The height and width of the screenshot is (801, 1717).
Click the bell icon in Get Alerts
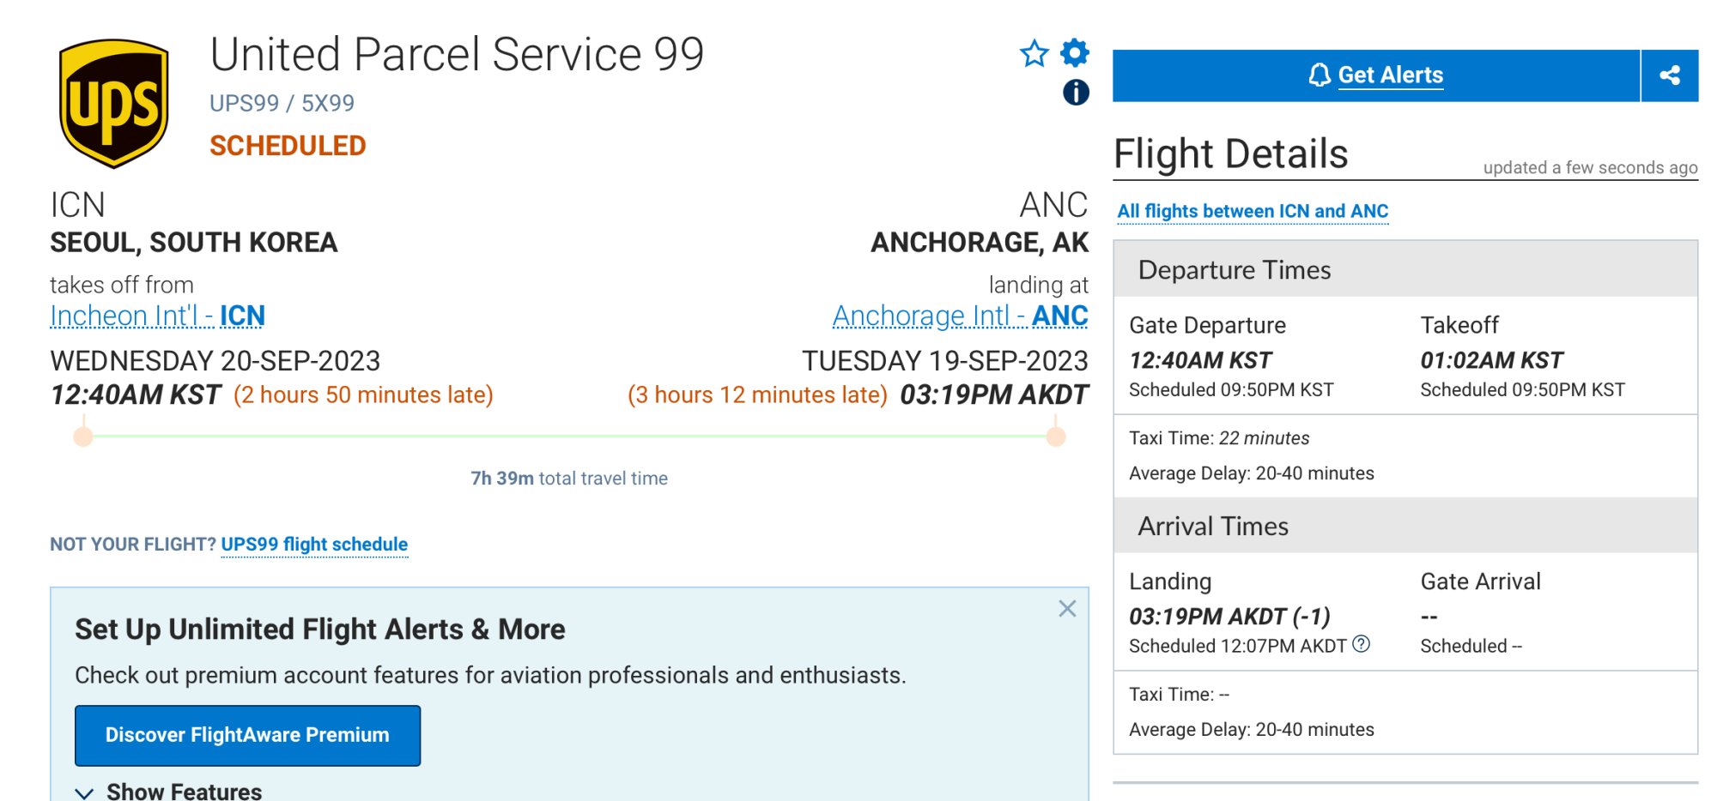coord(1319,75)
